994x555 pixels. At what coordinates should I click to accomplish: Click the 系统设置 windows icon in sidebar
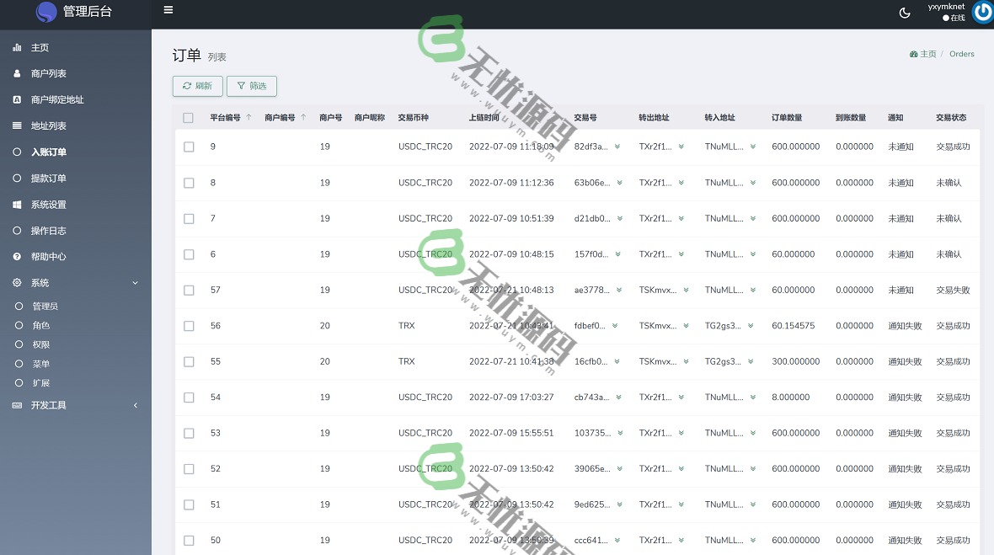click(17, 205)
